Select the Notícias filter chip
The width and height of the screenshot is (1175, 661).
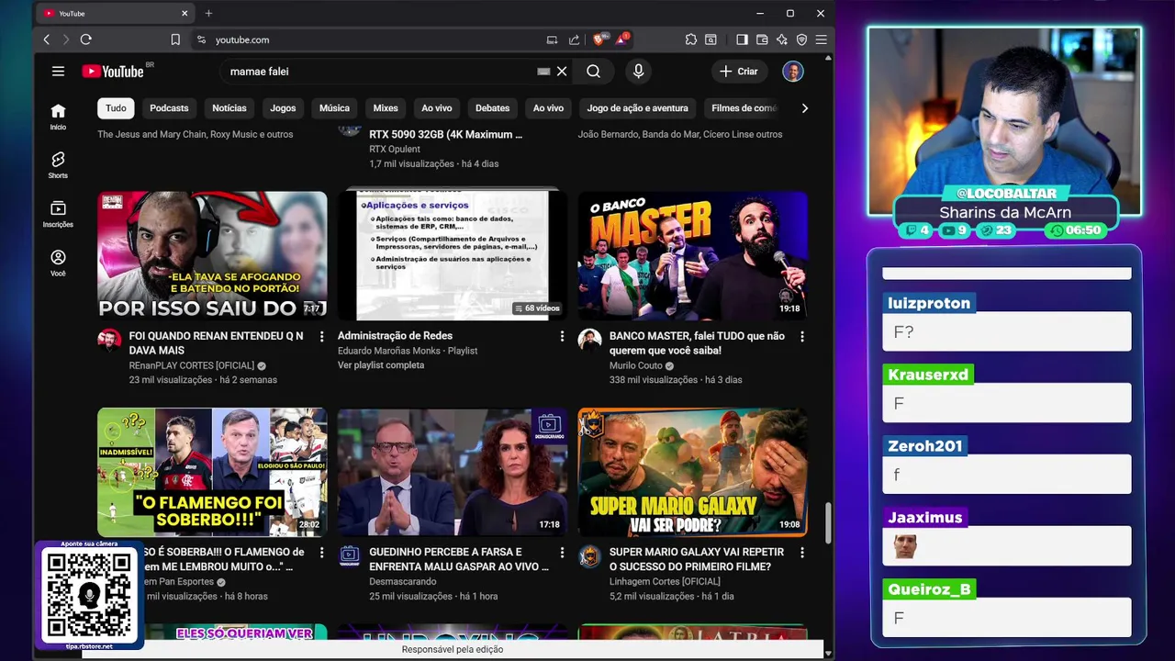[229, 108]
